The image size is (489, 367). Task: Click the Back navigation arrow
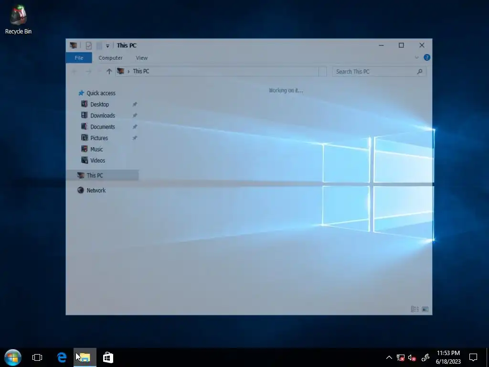pyautogui.click(x=74, y=72)
